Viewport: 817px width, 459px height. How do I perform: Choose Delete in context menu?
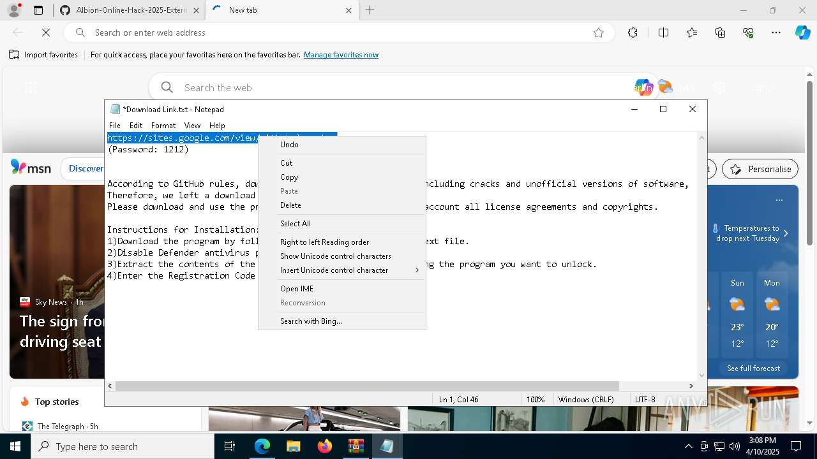[341, 205]
